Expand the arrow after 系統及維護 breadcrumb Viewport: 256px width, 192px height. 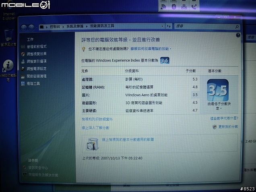87,26
